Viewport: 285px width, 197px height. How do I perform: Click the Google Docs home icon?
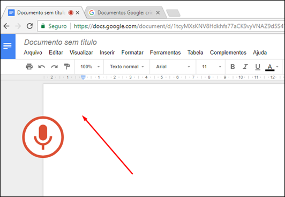[7, 46]
